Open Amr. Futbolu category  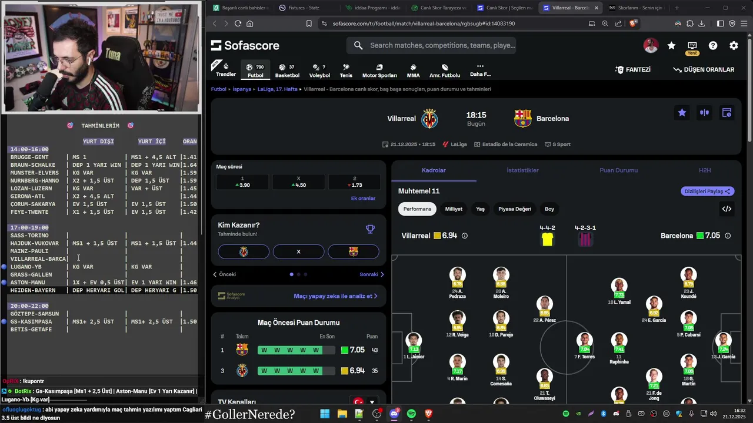point(445,70)
